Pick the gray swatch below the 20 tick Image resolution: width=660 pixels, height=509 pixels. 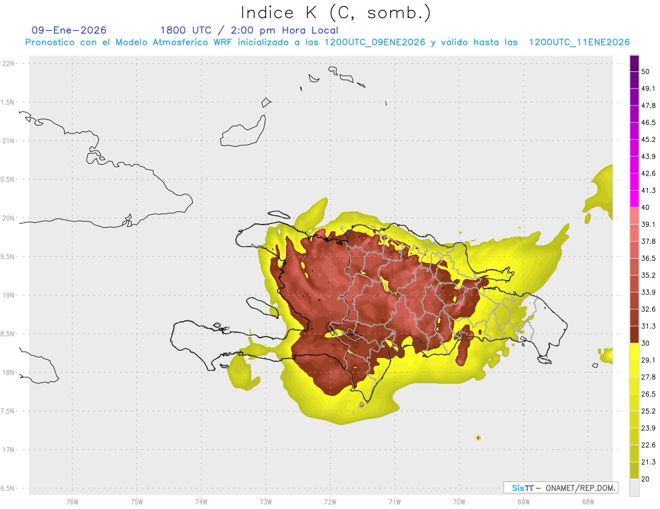point(634,488)
